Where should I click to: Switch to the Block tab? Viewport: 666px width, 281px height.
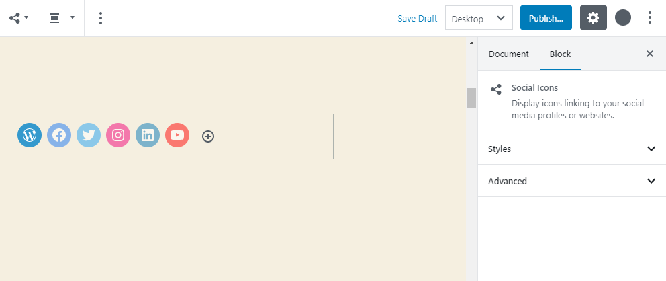point(560,54)
